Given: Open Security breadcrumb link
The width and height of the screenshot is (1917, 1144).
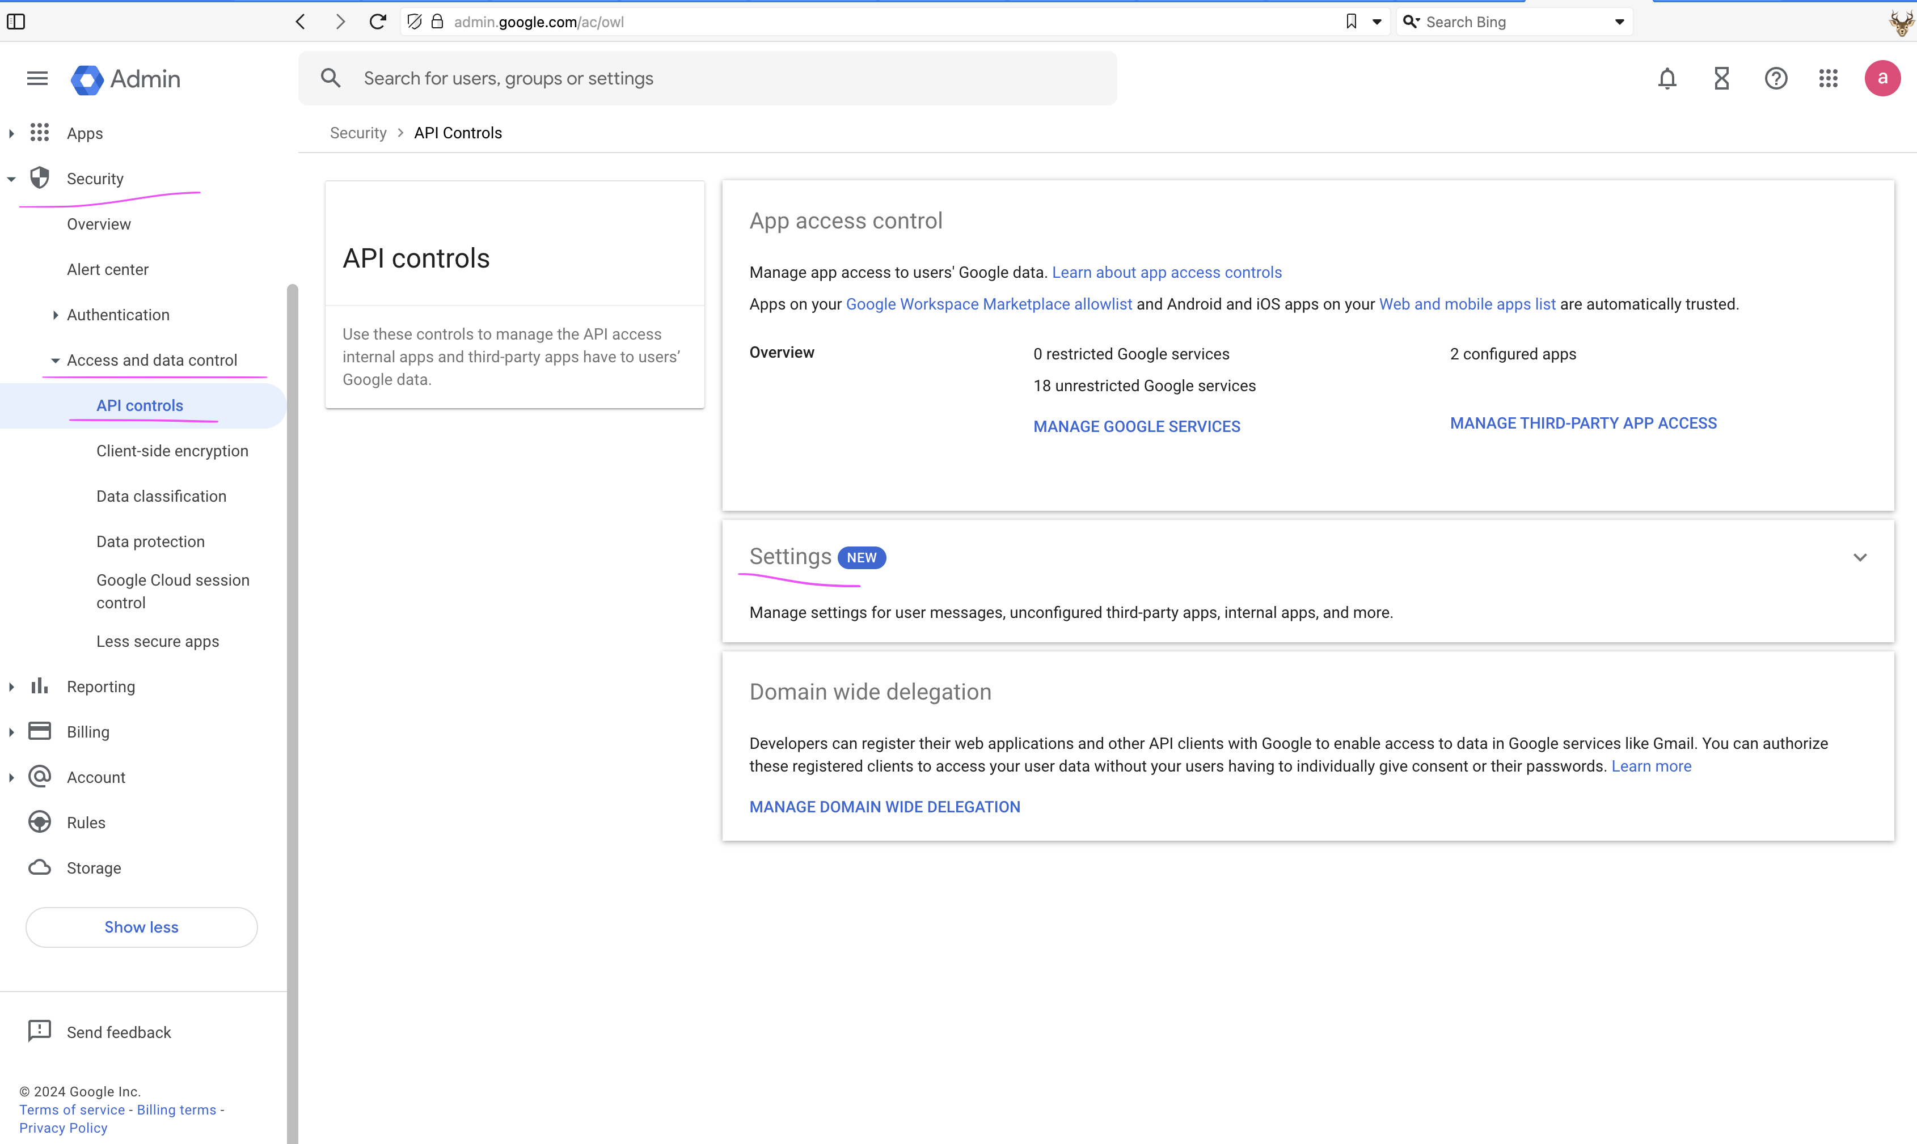Looking at the screenshot, I should coord(358,132).
